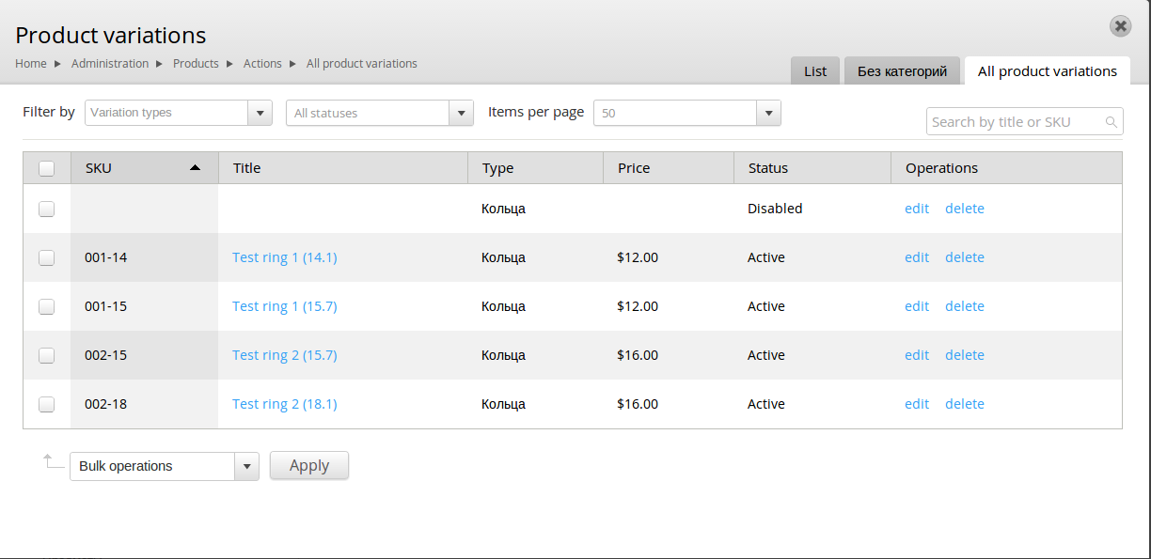Open the All statuses dropdown
This screenshot has height=559, width=1151.
tap(461, 112)
